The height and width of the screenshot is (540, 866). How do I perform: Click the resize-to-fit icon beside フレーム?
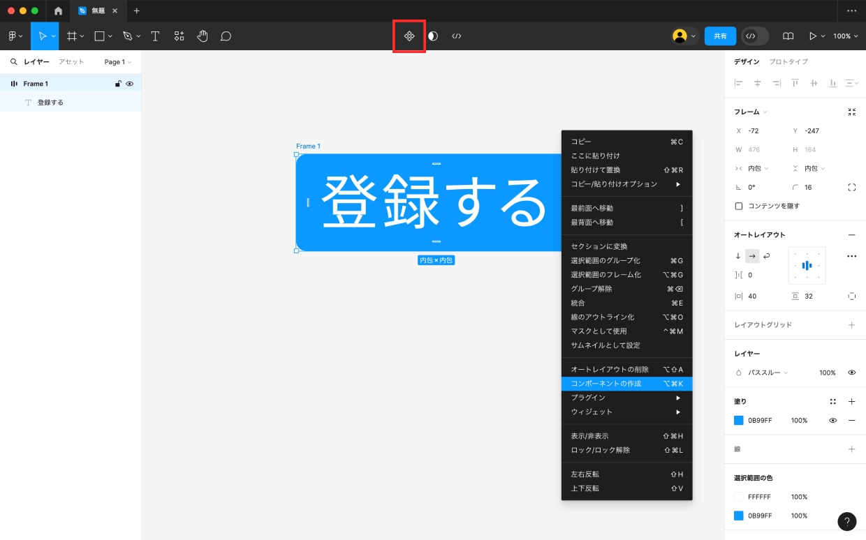click(851, 112)
